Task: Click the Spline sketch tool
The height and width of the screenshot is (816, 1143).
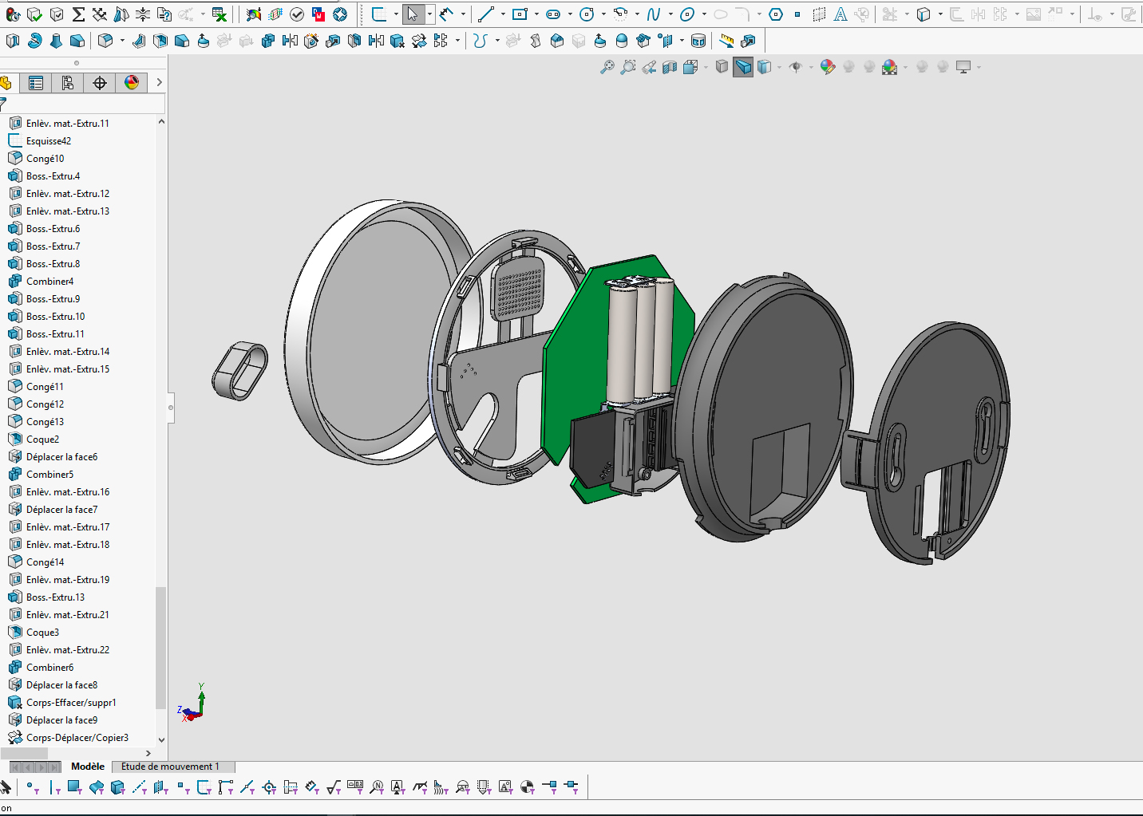Action: click(654, 14)
